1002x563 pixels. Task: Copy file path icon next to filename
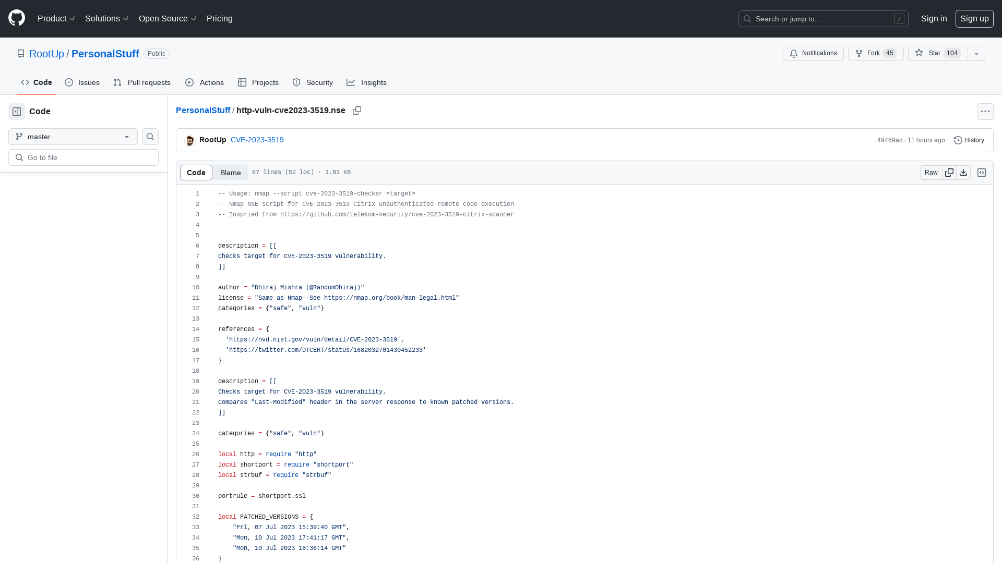coord(357,111)
